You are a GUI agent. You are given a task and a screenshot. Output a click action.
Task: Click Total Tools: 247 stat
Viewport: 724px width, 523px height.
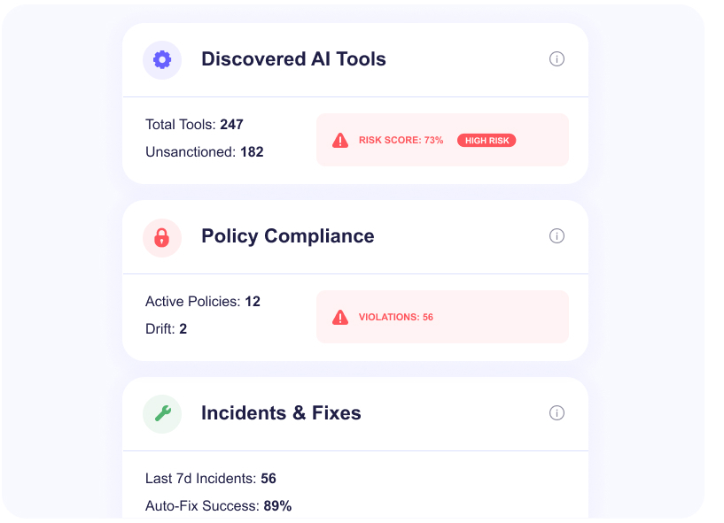point(194,125)
